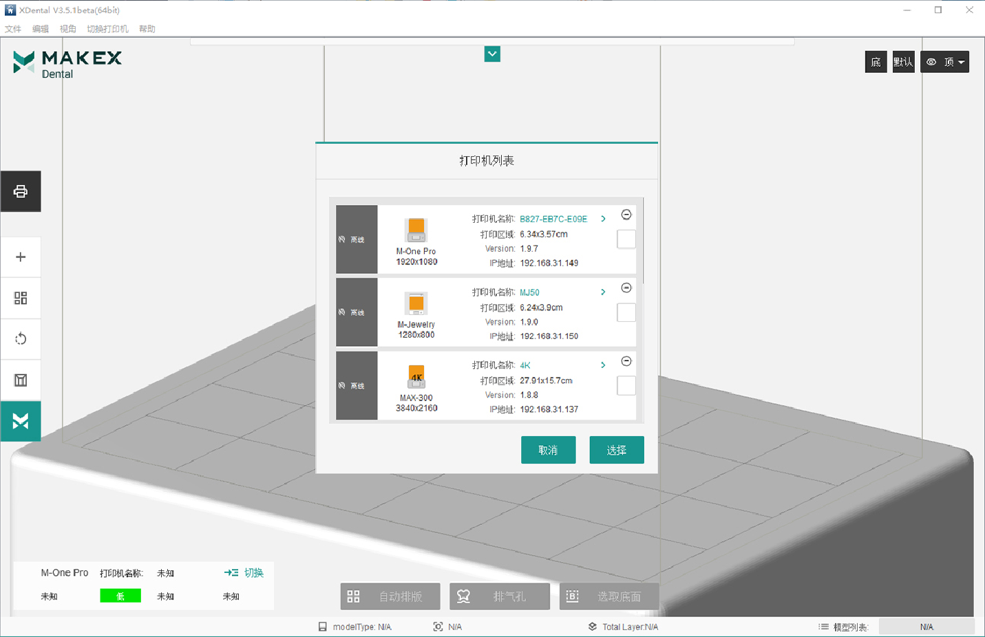Click the MAX-300 4K printer thumbnail
This screenshot has height=637, width=985.
point(416,376)
